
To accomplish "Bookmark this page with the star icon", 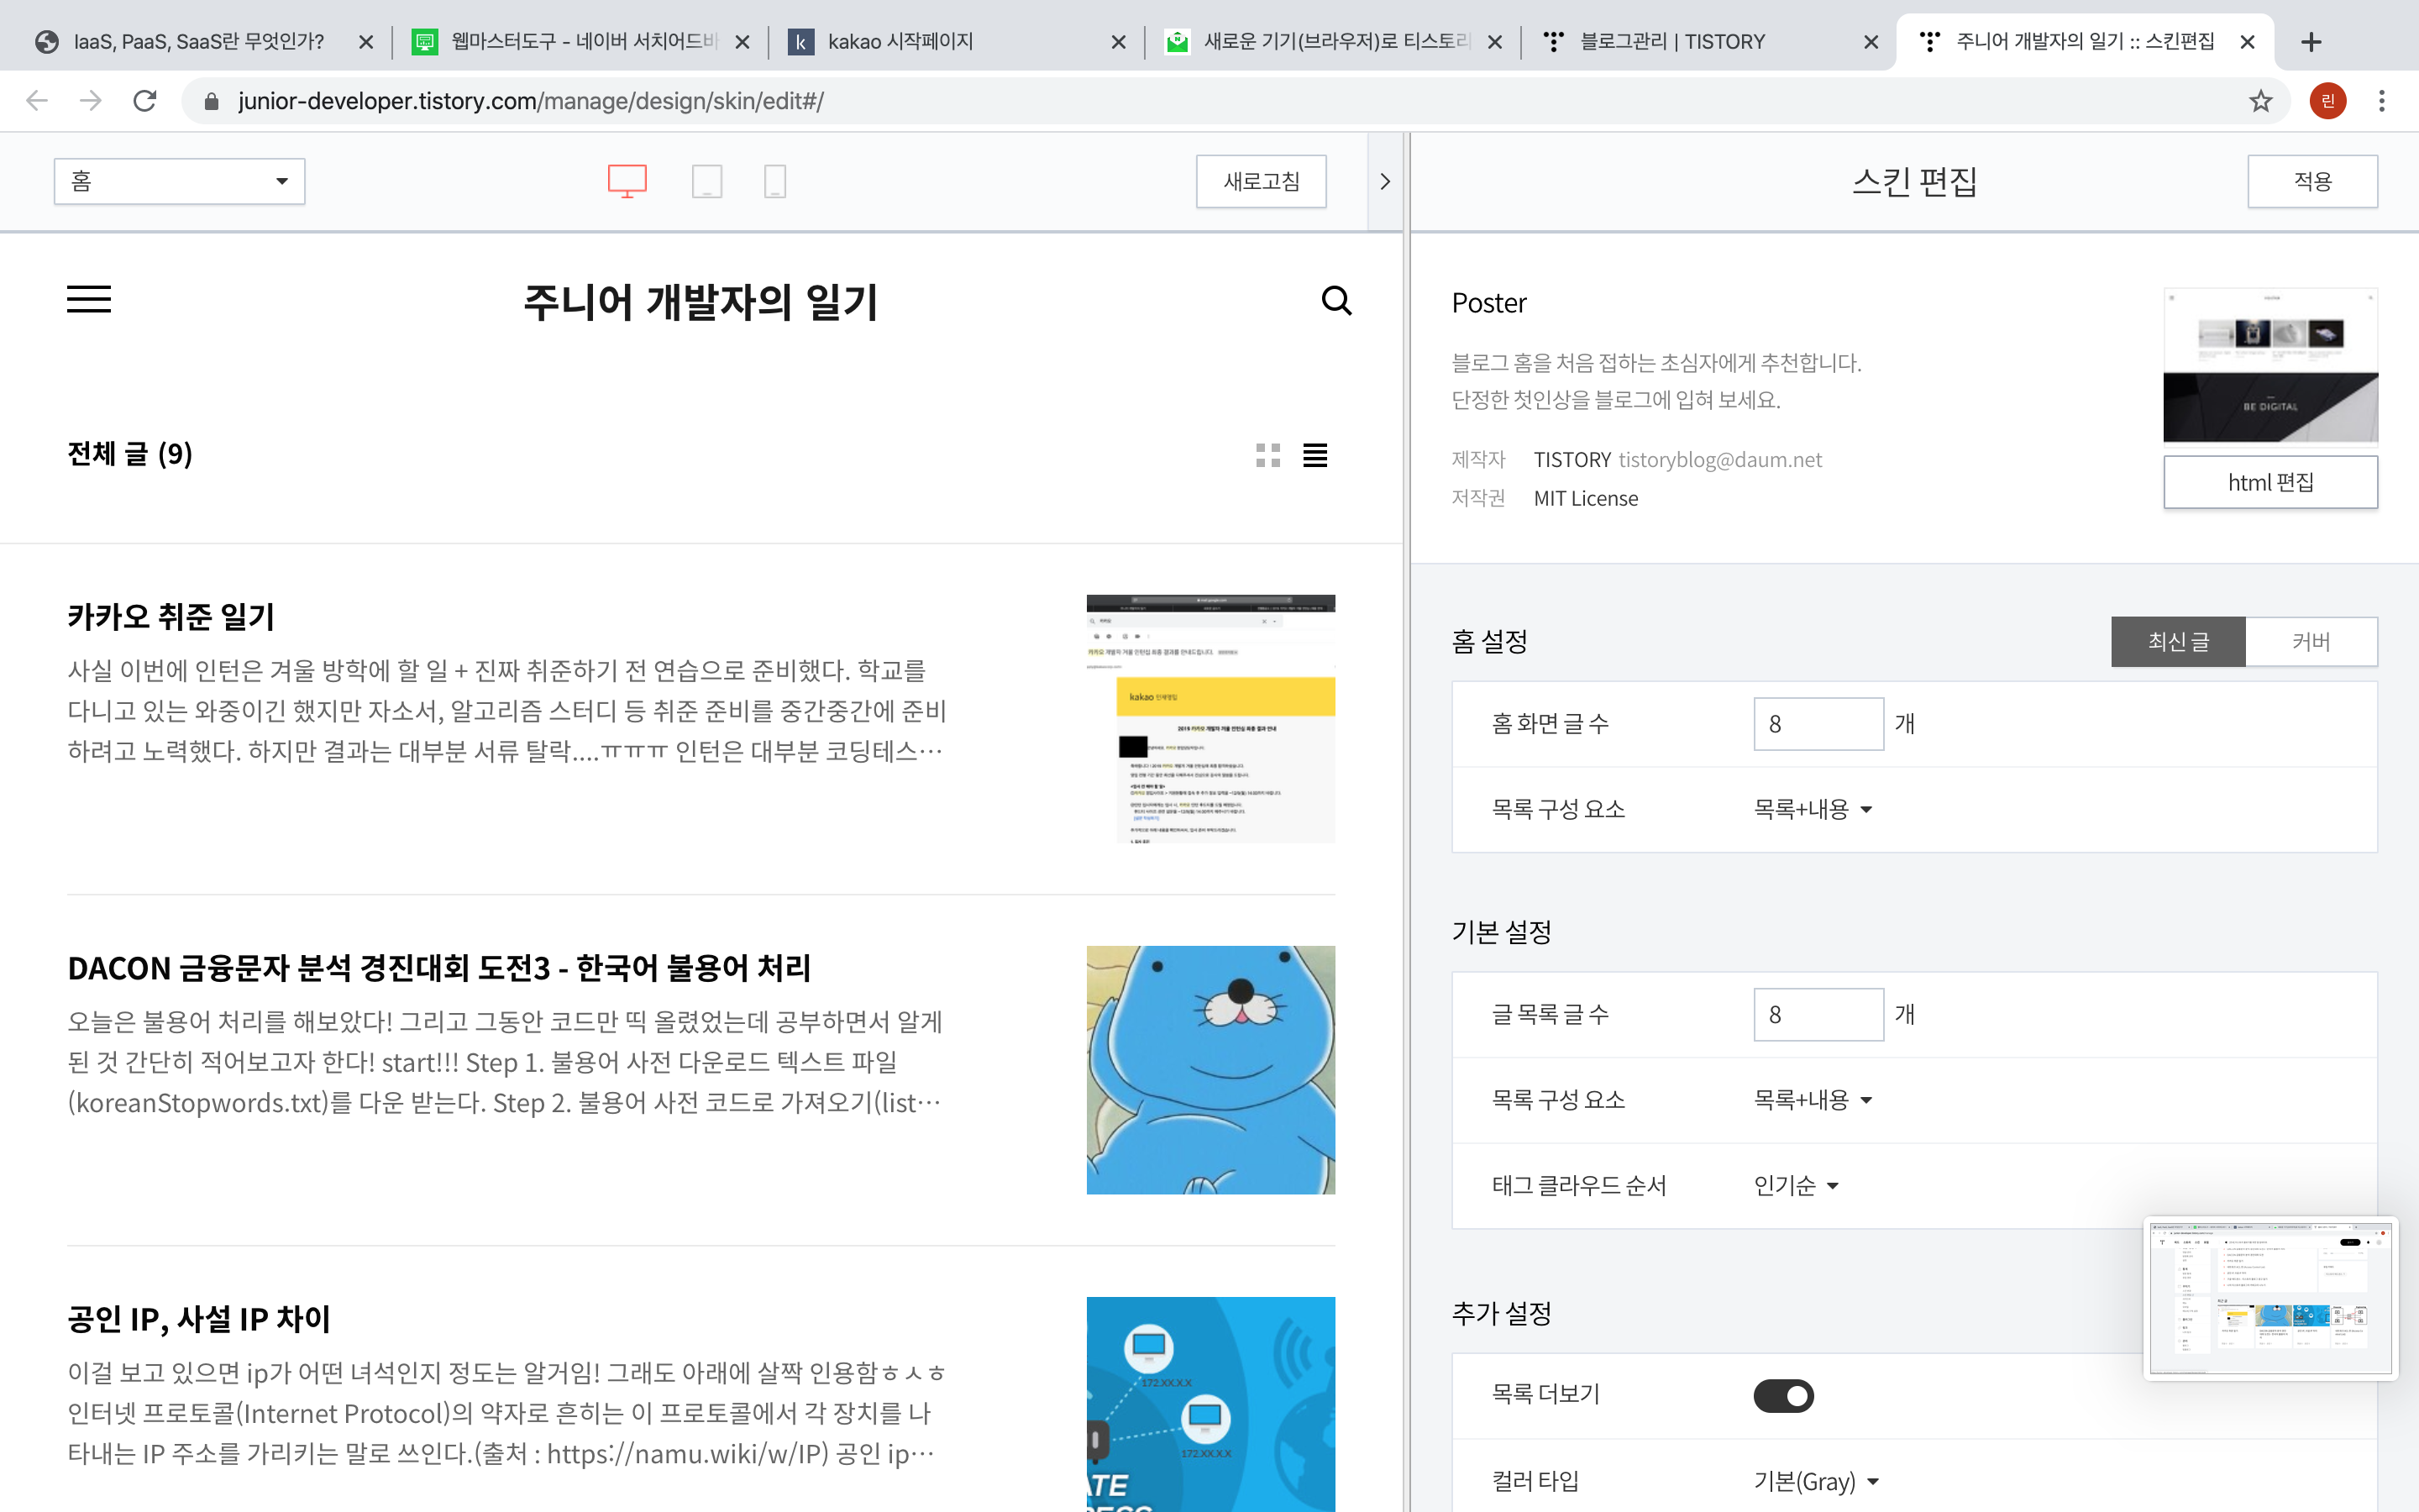I will (x=2260, y=101).
